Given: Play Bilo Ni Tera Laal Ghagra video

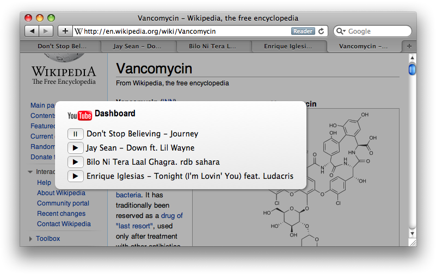Looking at the screenshot, I should pos(75,162).
